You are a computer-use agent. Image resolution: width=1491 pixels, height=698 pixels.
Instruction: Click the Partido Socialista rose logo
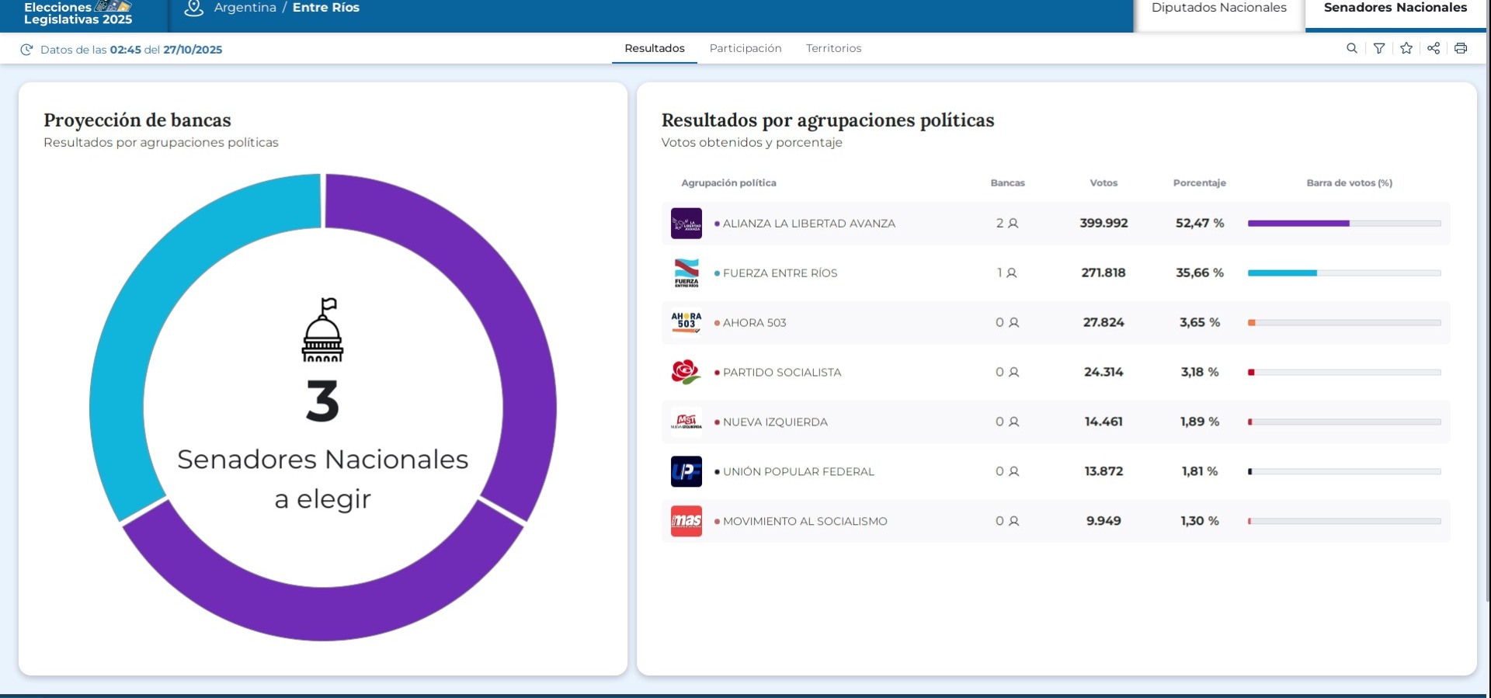tap(686, 373)
